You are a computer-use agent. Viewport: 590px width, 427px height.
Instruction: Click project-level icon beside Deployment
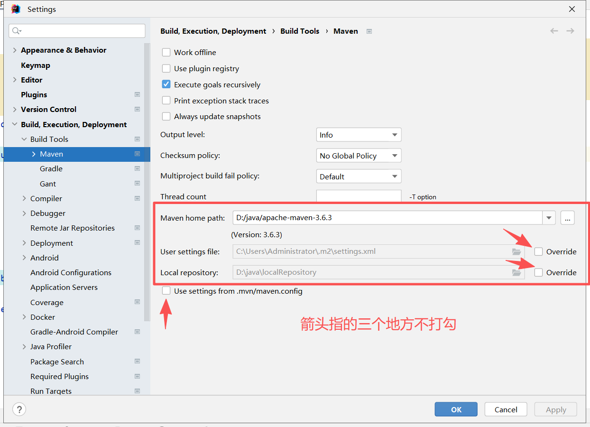coord(137,243)
